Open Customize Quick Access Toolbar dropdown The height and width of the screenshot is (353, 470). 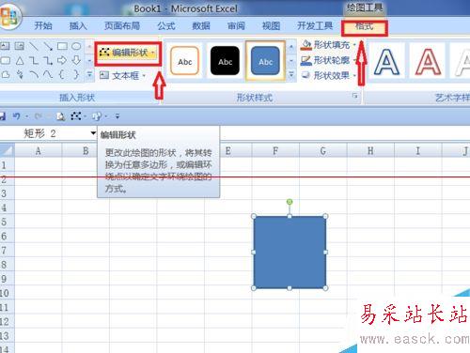click(x=117, y=116)
